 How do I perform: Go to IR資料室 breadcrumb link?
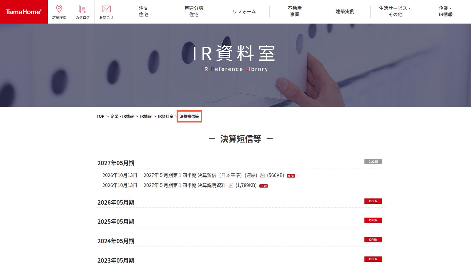pyautogui.click(x=166, y=117)
